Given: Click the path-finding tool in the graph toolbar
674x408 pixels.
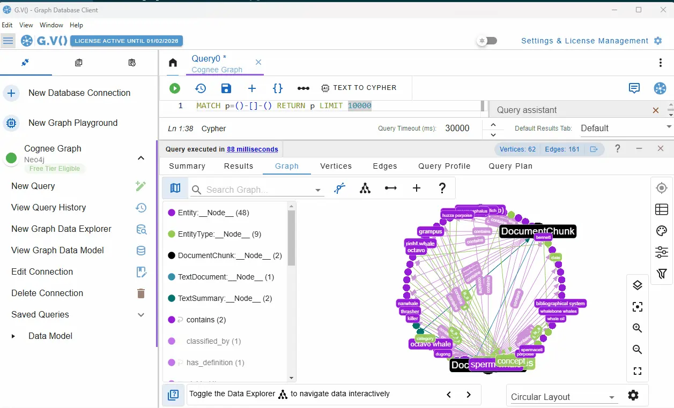Looking at the screenshot, I should (339, 188).
